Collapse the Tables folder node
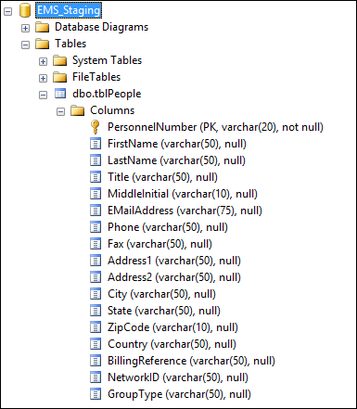Image resolution: width=357 pixels, height=409 pixels. 25,45
